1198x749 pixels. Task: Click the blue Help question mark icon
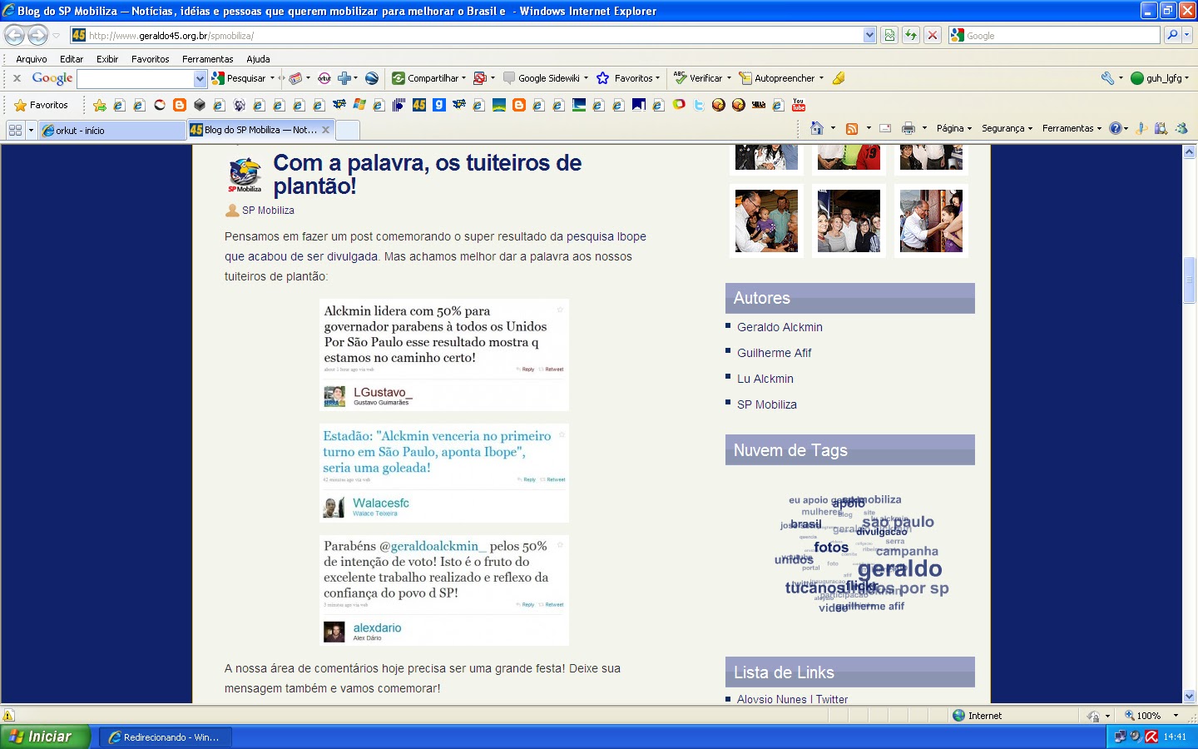point(1116,128)
